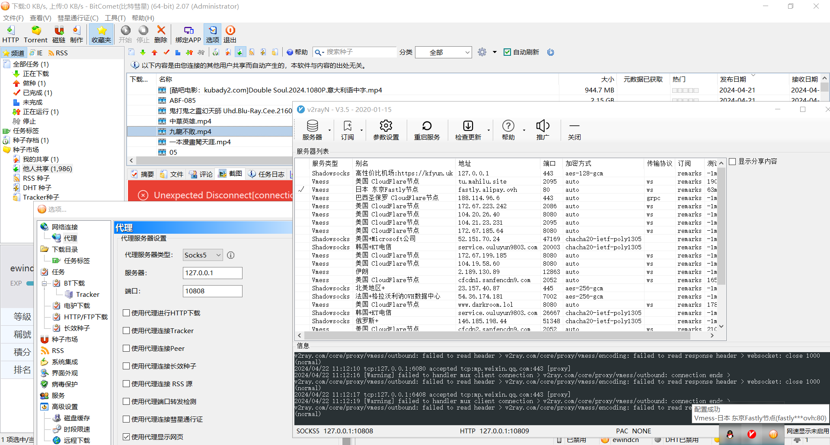Enable 使用代理端口转发检测 checkbox
830x445 pixels.
click(x=126, y=401)
